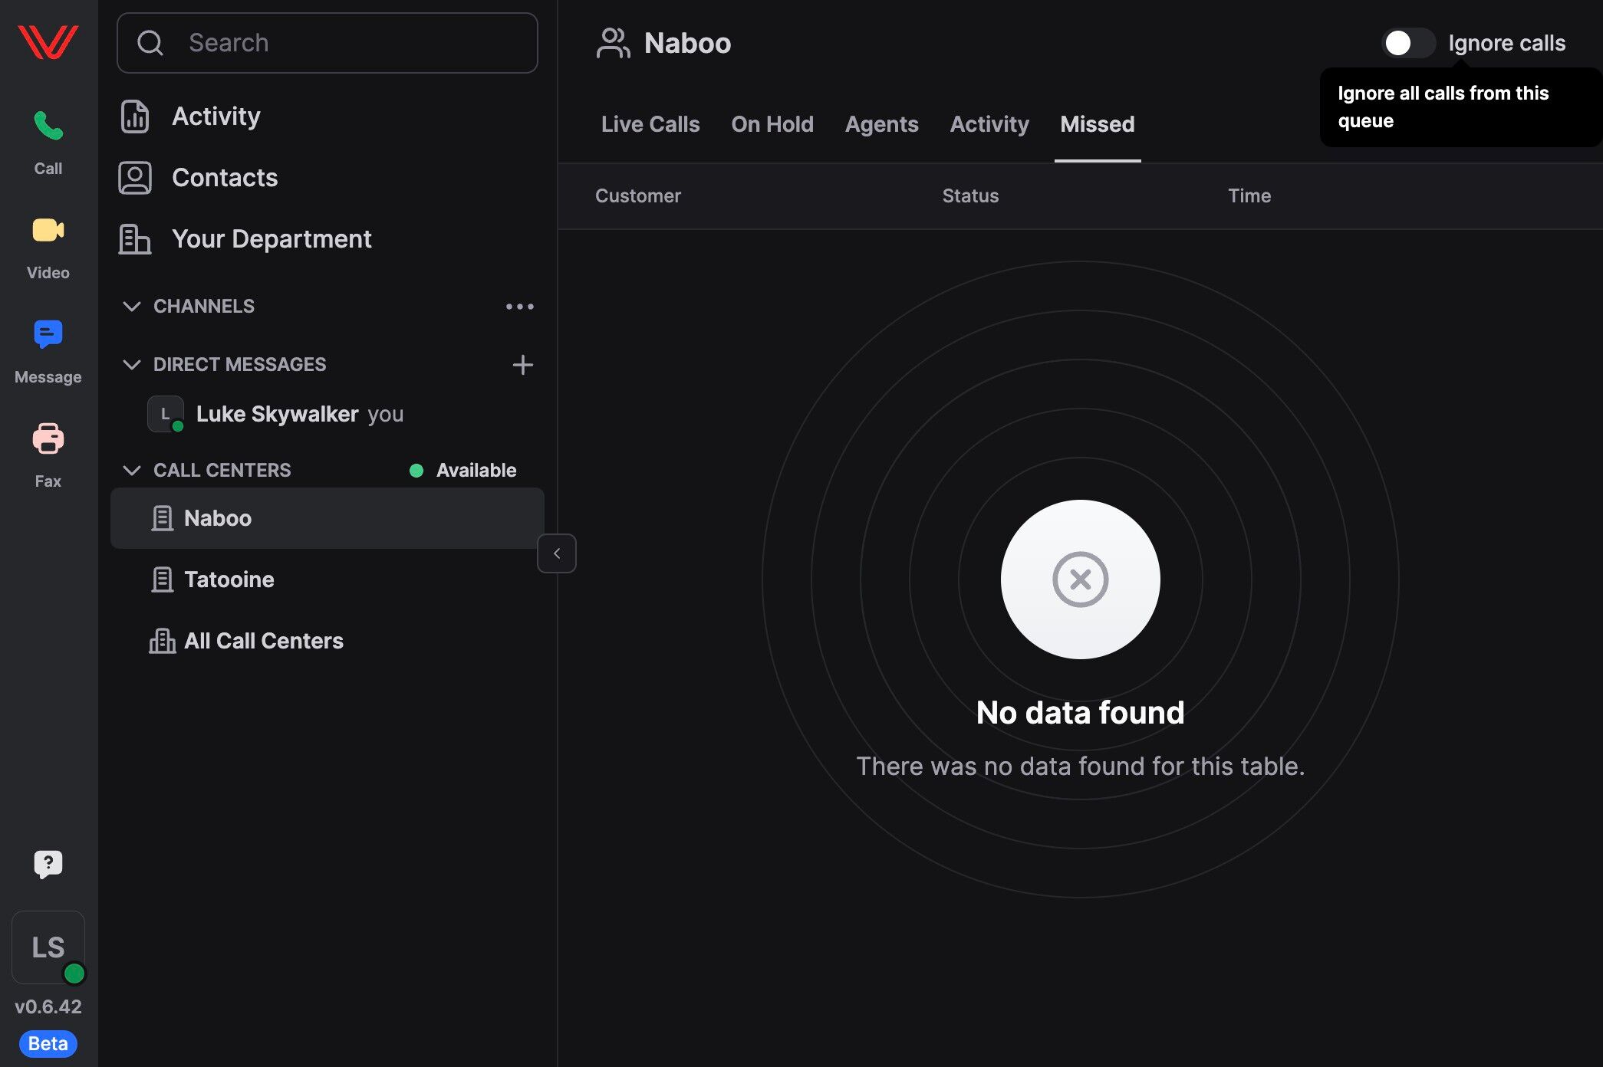Toggle the Ignore calls switch

click(x=1407, y=43)
